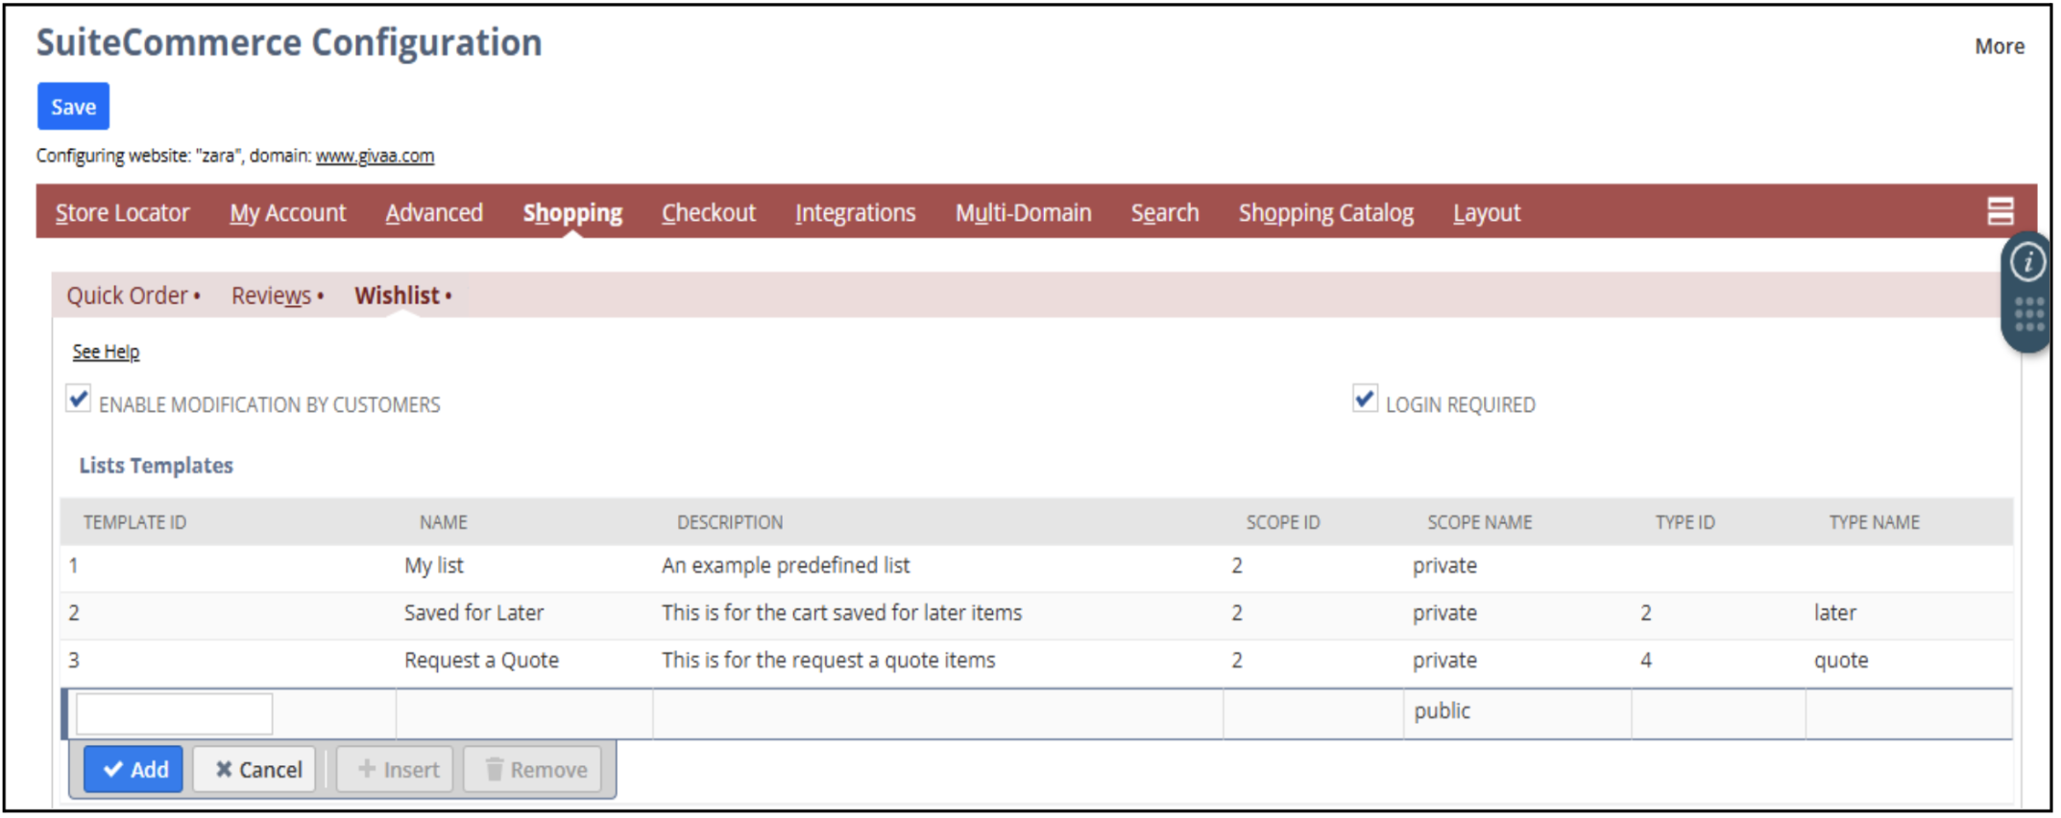This screenshot has height=818, width=2061.
Task: Click 'This is for the request a quote items'
Action: pos(828,661)
